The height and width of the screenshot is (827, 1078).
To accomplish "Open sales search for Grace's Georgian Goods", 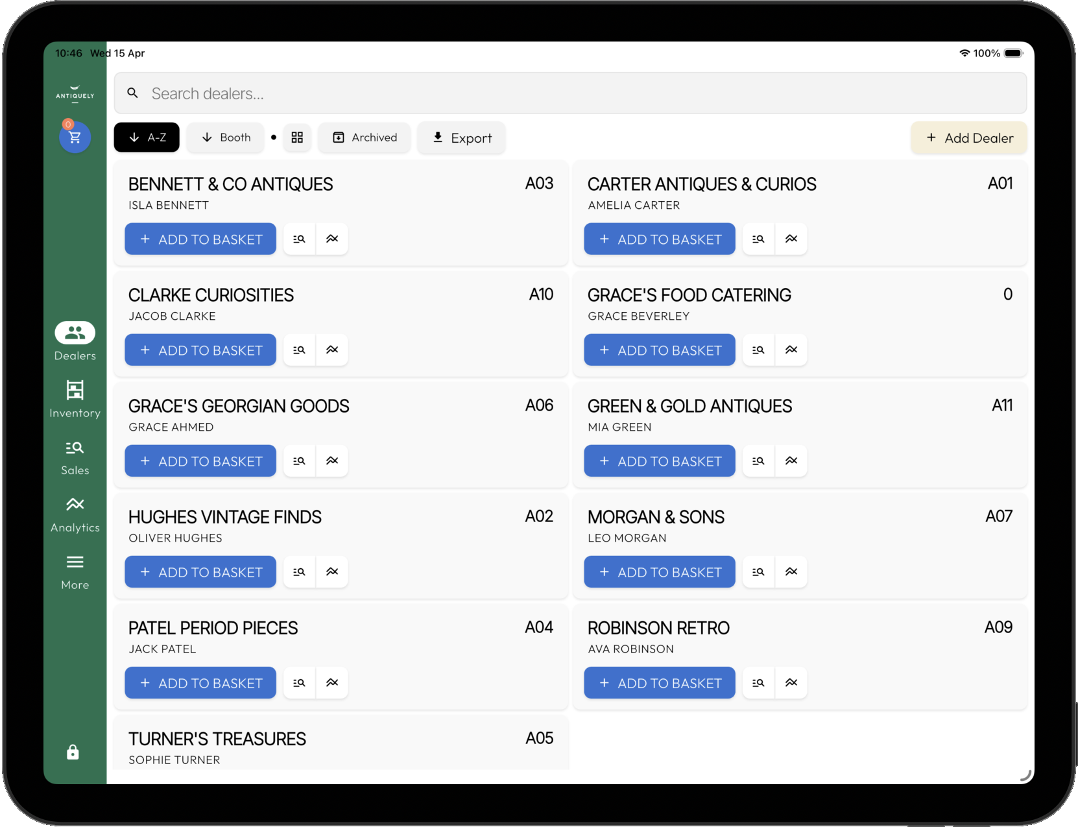I will [x=300, y=461].
